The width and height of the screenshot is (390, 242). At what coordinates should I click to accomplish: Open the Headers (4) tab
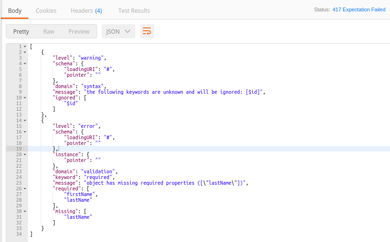pyautogui.click(x=86, y=11)
